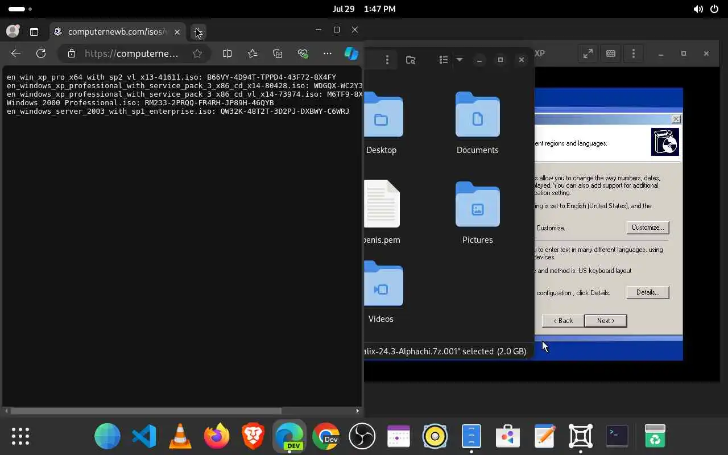
Task: Launch Firefox from dock
Action: [x=217, y=436]
